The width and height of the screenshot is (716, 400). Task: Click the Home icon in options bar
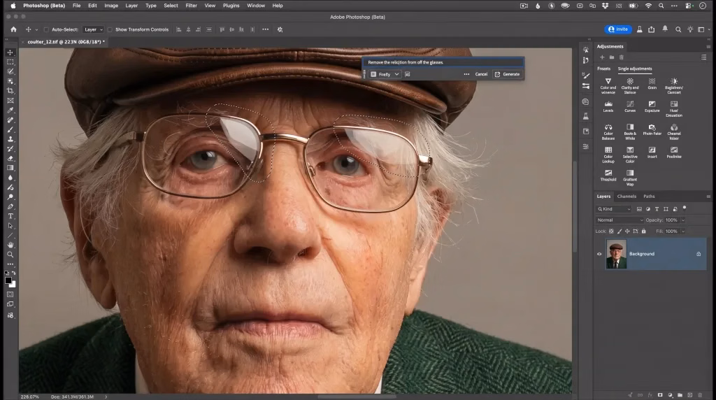[x=13, y=29]
